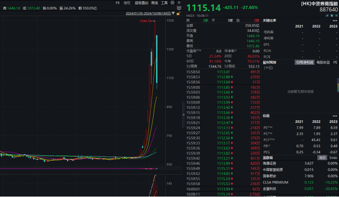Click the unlock padlock icon beside date range

178,14
